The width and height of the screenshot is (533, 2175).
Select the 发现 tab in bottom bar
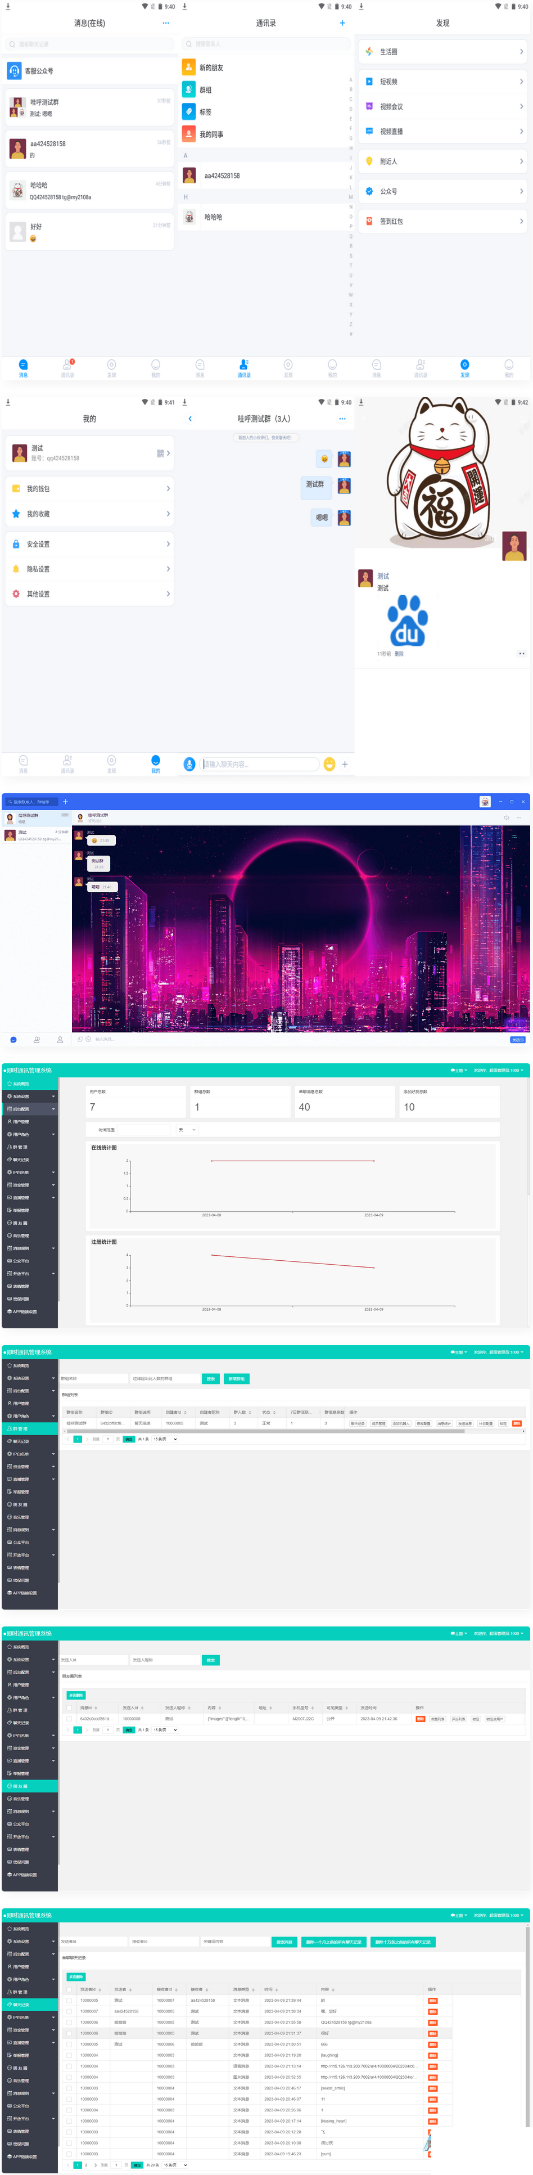click(x=464, y=367)
